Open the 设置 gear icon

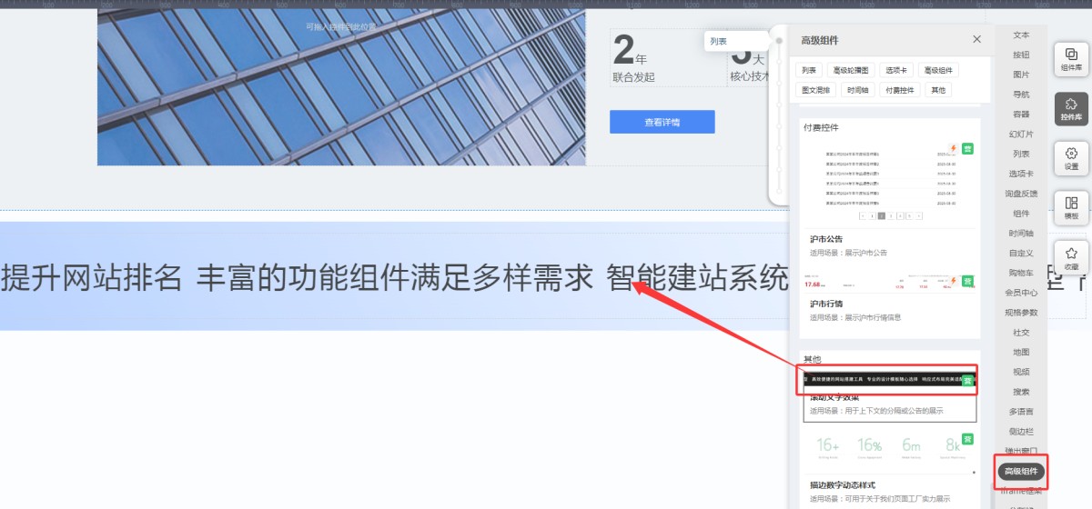1071,158
